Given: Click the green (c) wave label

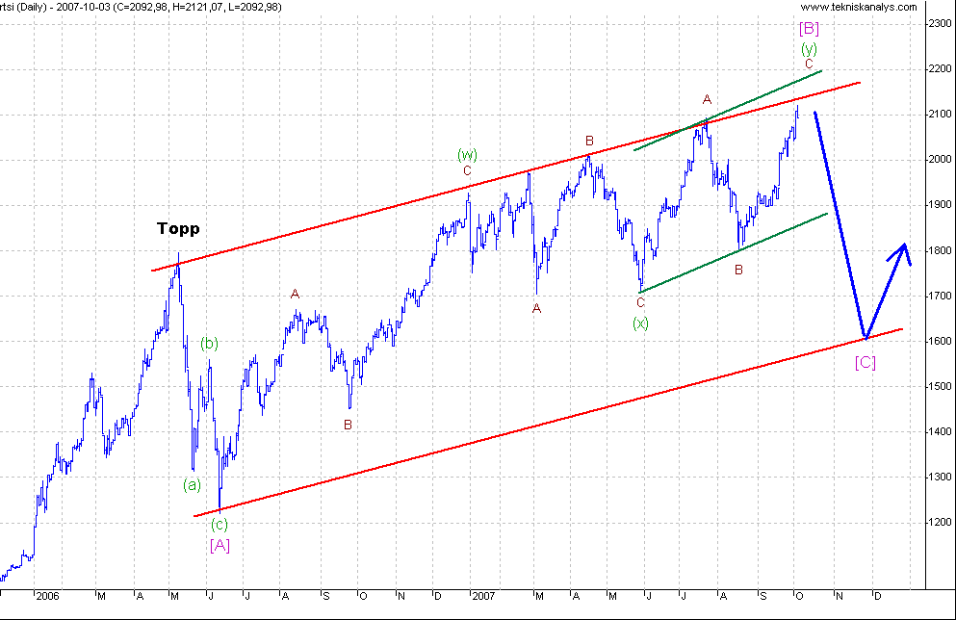Looking at the screenshot, I should [x=220, y=525].
